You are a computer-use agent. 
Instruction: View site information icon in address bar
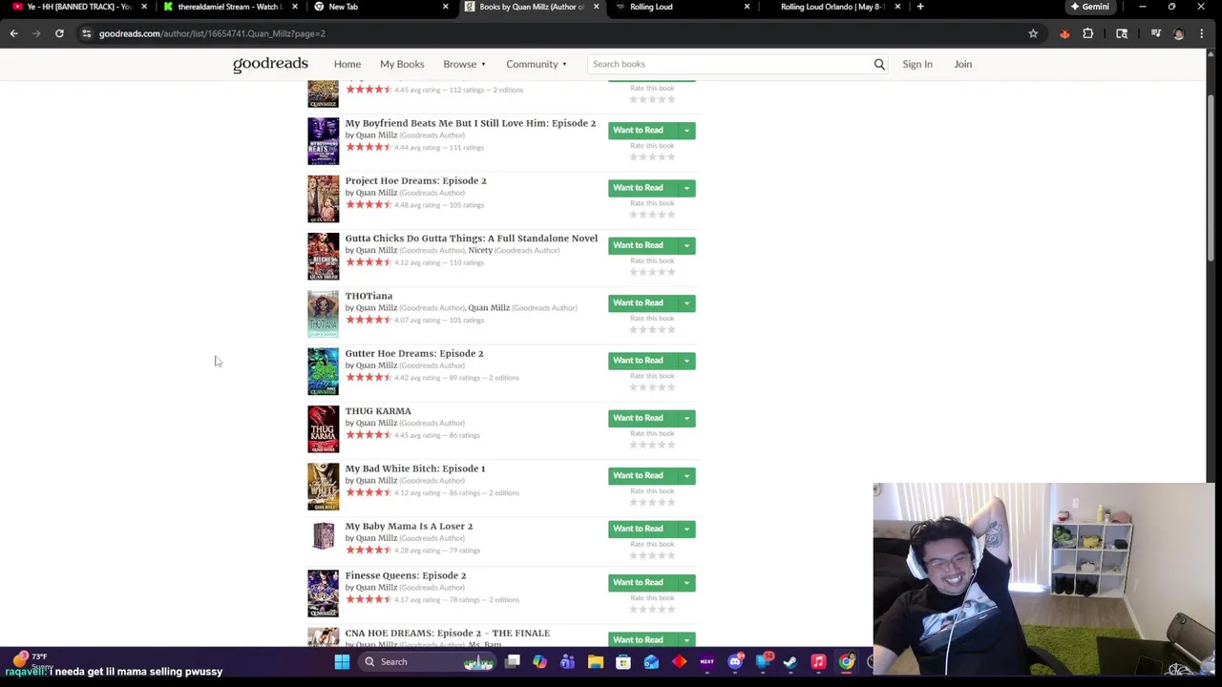[x=86, y=33]
